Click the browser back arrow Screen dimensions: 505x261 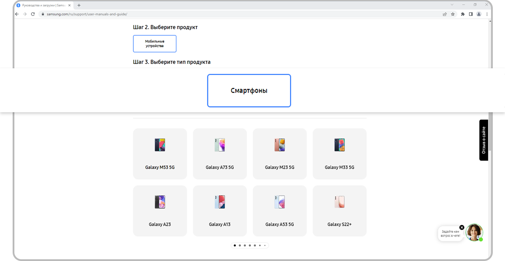click(17, 14)
